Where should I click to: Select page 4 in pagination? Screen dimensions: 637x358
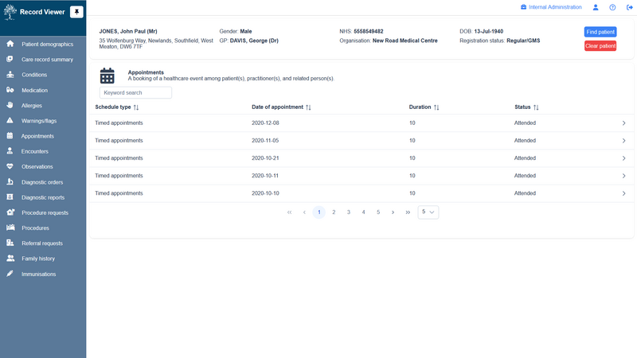[364, 212]
